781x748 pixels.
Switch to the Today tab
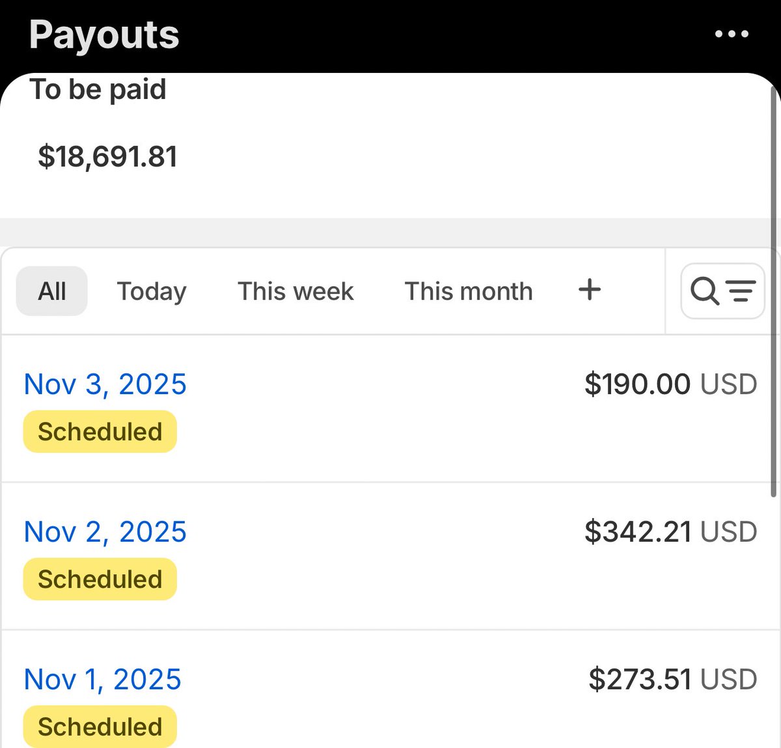[x=152, y=291]
